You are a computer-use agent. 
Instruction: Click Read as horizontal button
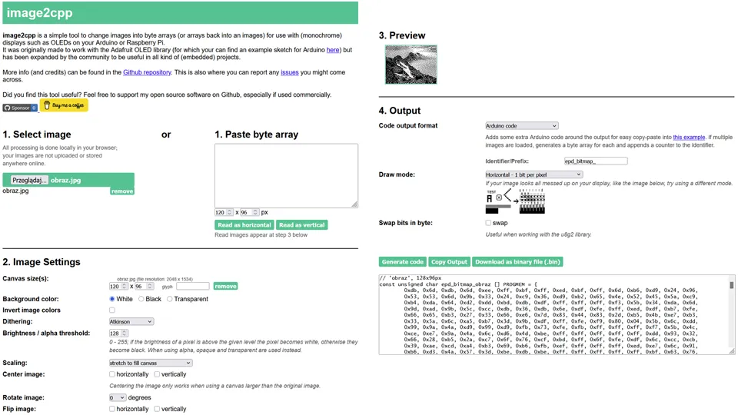tap(244, 225)
